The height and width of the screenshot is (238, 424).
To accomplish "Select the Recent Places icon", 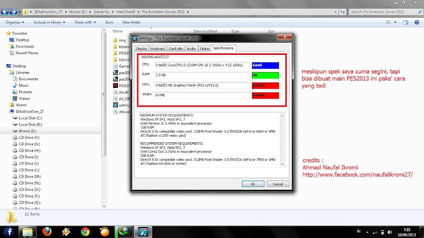I will pyautogui.click(x=12, y=53).
